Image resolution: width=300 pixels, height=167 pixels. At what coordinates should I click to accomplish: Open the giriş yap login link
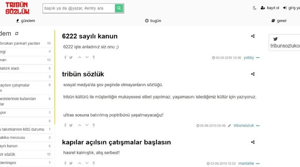(x=291, y=8)
